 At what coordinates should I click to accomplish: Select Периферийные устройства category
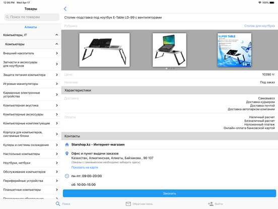coord(31,181)
